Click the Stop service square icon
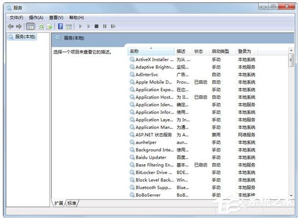Image resolution: width=300 pixels, height=220 pixels. 97,26
